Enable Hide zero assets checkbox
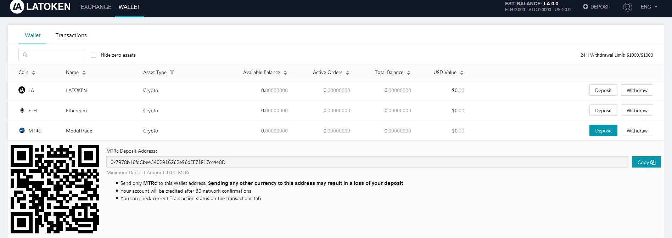672x238 pixels. tap(94, 55)
